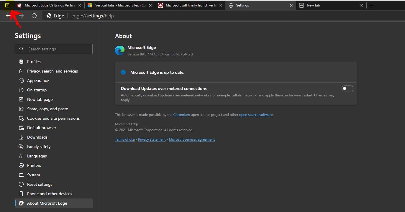Click the New tab page icon in sidebar
Screen dimensions: 405x212
click(21, 99)
